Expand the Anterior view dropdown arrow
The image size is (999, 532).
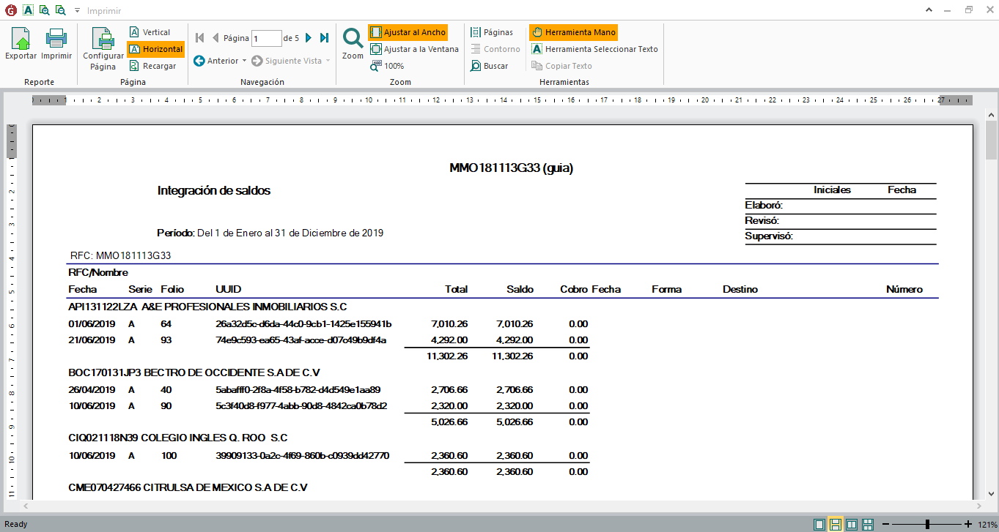(x=244, y=61)
